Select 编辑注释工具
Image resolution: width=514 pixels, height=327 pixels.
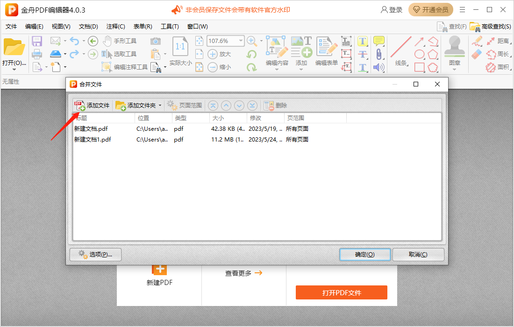click(x=125, y=67)
